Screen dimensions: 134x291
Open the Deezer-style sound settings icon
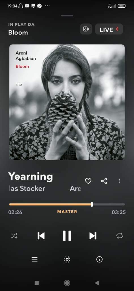(67, 259)
